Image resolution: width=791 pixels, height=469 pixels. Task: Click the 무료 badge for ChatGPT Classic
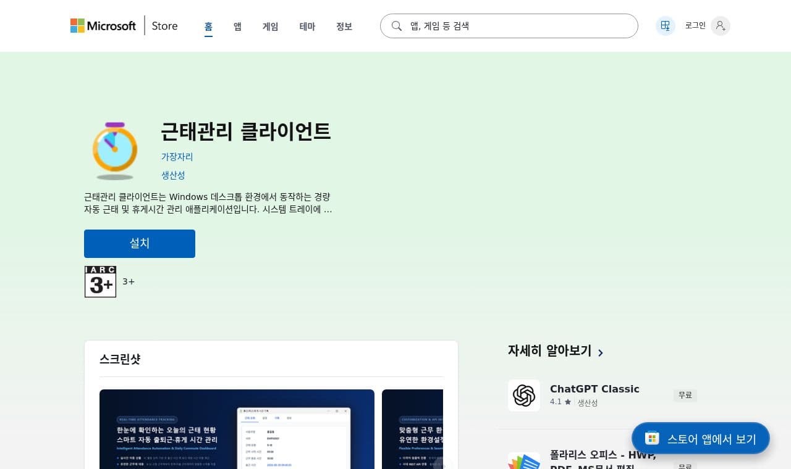(x=685, y=395)
